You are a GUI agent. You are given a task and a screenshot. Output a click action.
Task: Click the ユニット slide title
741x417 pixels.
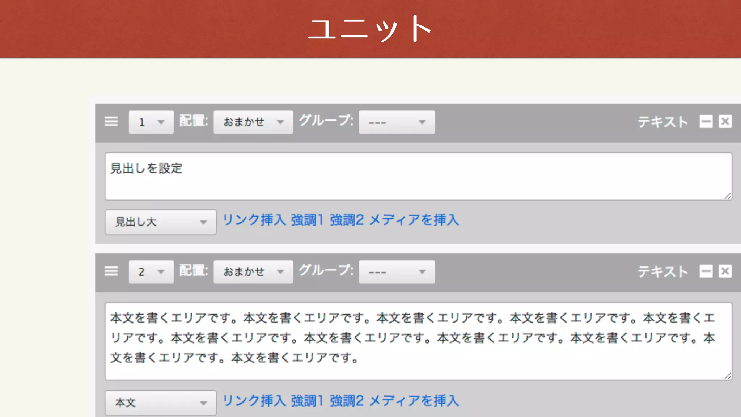pyautogui.click(x=370, y=29)
